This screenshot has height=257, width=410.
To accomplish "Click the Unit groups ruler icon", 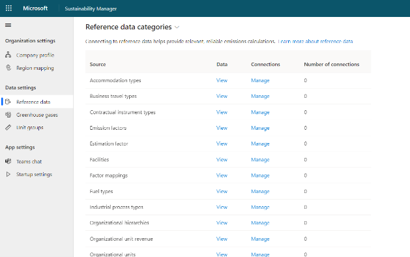I will (x=8, y=127).
